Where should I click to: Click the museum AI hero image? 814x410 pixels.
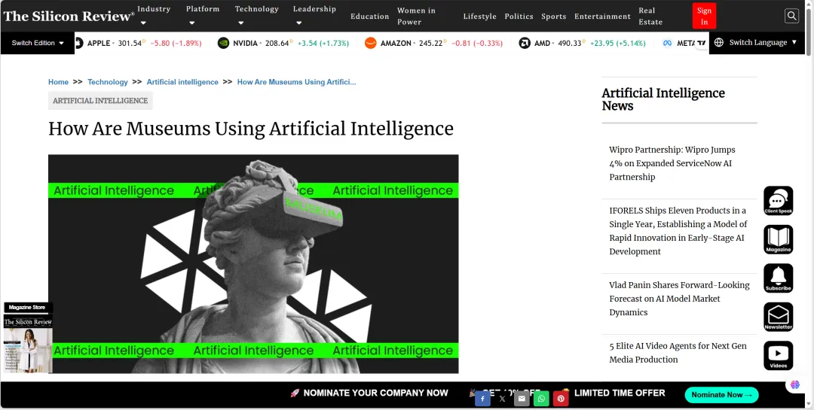coord(253,264)
